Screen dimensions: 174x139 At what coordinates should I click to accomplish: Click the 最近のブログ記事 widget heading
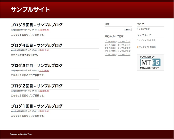click(x=114, y=36)
